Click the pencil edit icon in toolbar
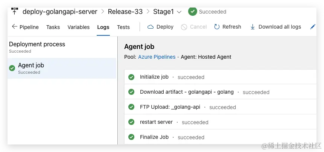The height and width of the screenshot is (152, 324). click(x=312, y=27)
